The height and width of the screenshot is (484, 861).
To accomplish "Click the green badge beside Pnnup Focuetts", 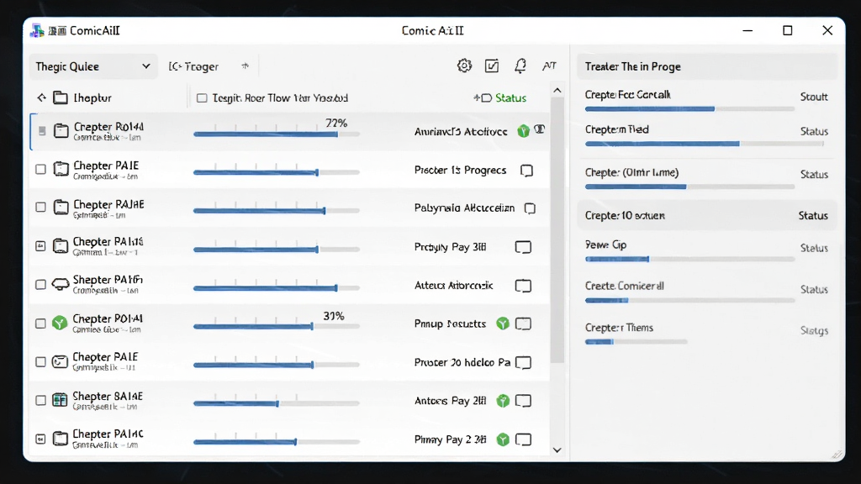I will coord(503,324).
